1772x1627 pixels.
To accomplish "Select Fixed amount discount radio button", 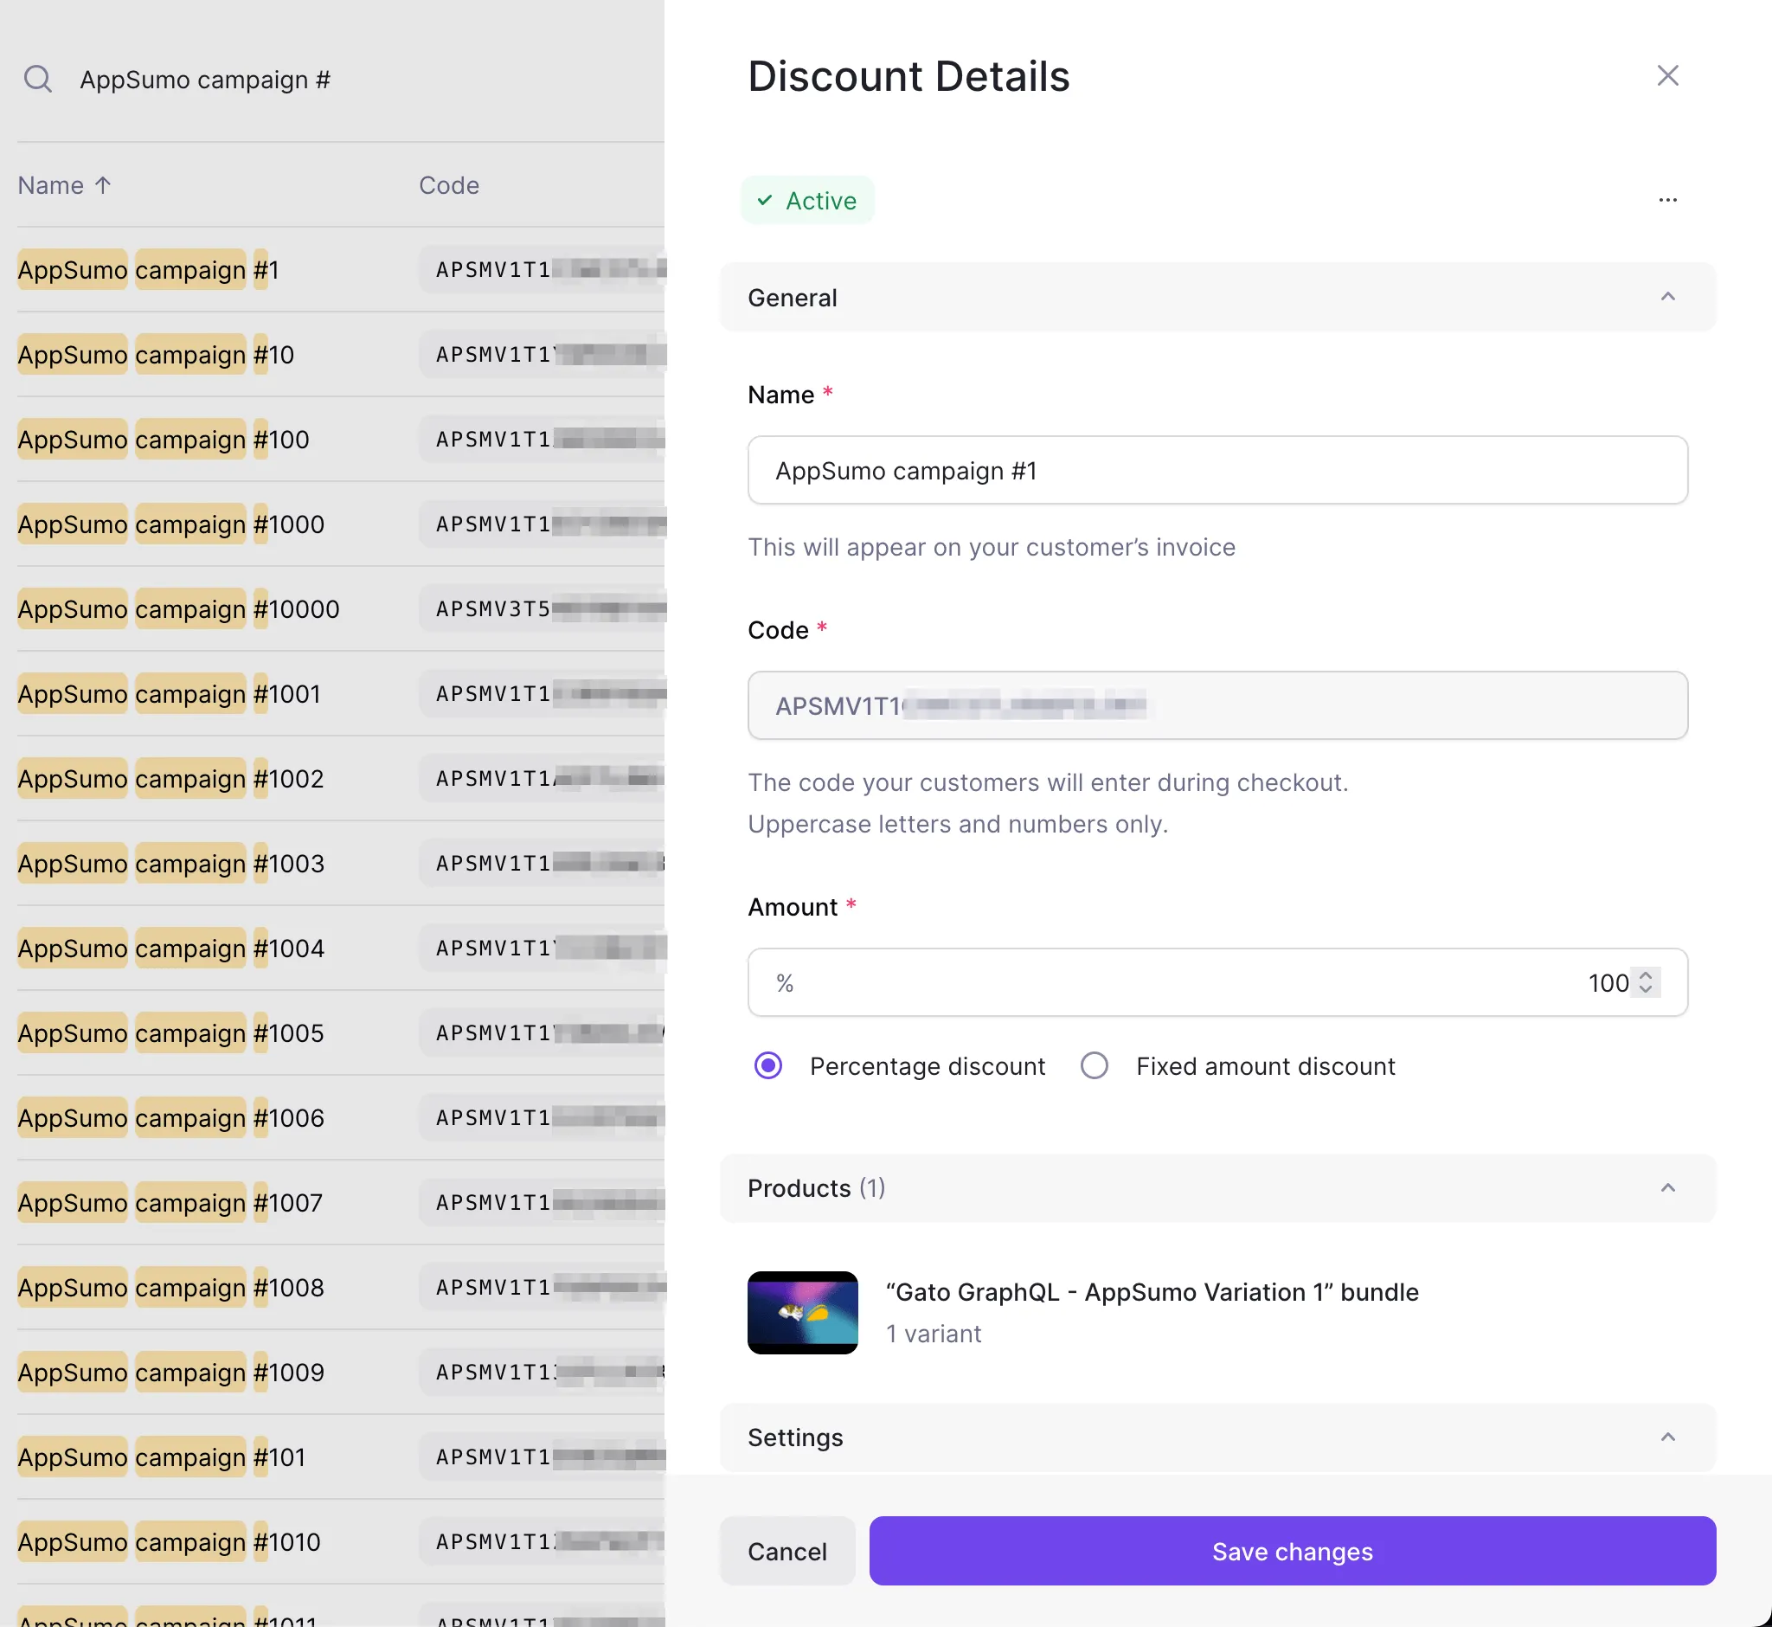I will (1095, 1066).
